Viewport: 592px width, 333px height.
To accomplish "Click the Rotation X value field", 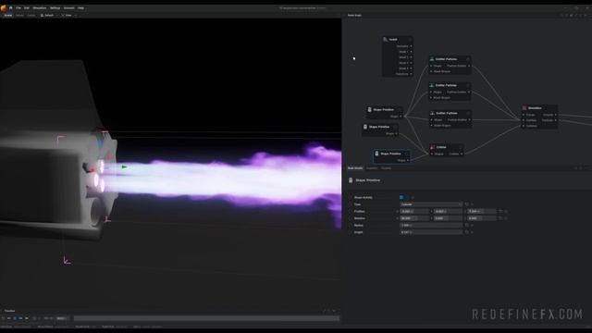I will [x=414, y=218].
